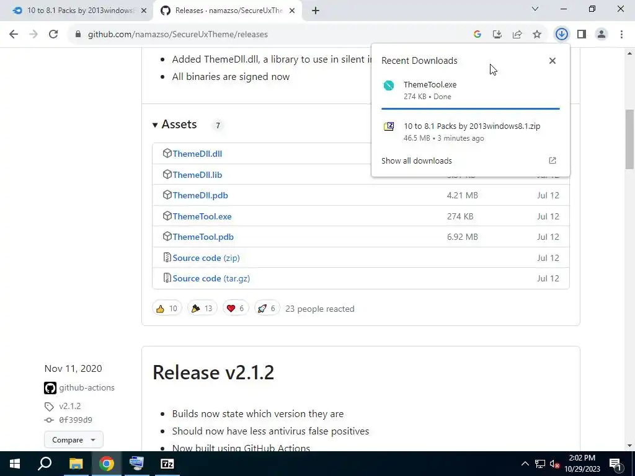Viewport: 635px width, 476px height.
Task: Open File Explorer from the taskbar
Action: pos(76,464)
